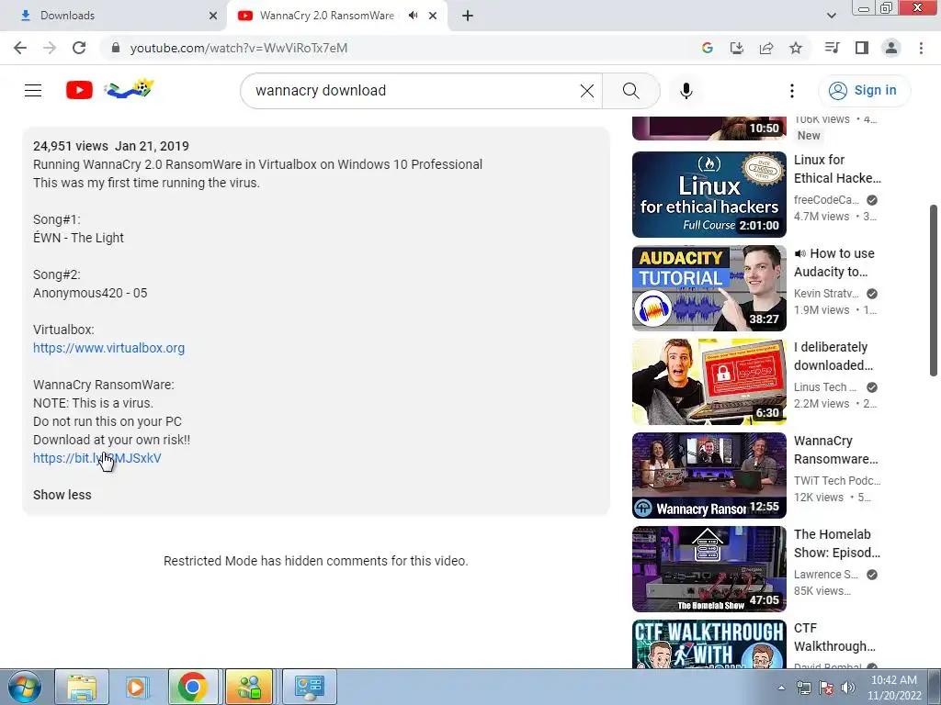The height and width of the screenshot is (705, 941).
Task: Close the Downloads tab
Action: tap(213, 16)
